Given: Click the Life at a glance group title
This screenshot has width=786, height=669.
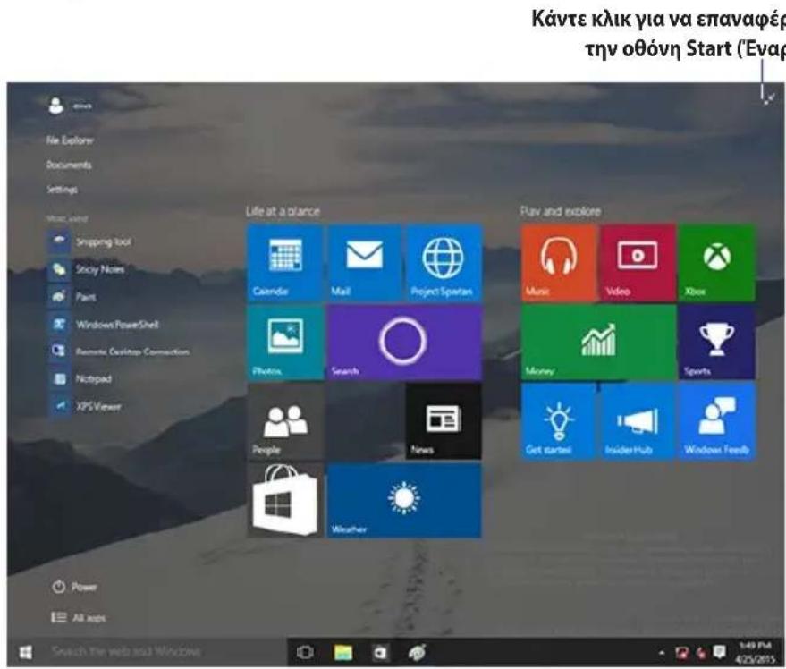Looking at the screenshot, I should coord(283,211).
